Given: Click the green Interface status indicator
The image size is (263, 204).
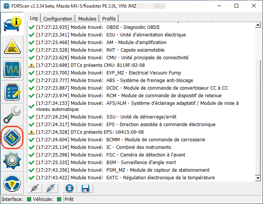Looking at the screenshot, I should (x=29, y=199).
